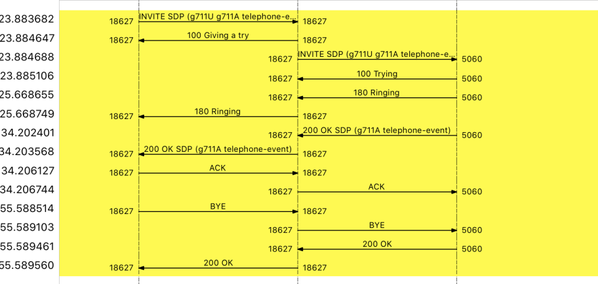Click the timestamp ending in 4.206744

[x=28, y=190]
